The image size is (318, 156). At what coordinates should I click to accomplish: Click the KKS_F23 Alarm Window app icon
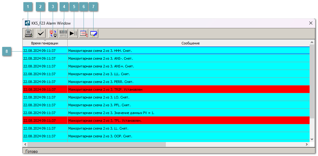(x=27, y=23)
